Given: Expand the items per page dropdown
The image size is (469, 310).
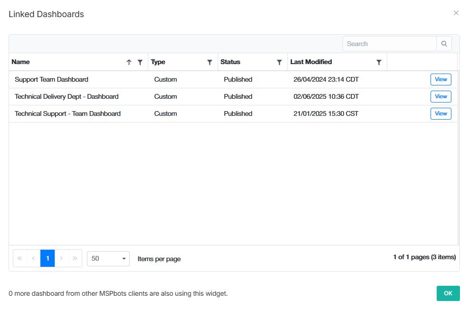Looking at the screenshot, I should [x=108, y=258].
